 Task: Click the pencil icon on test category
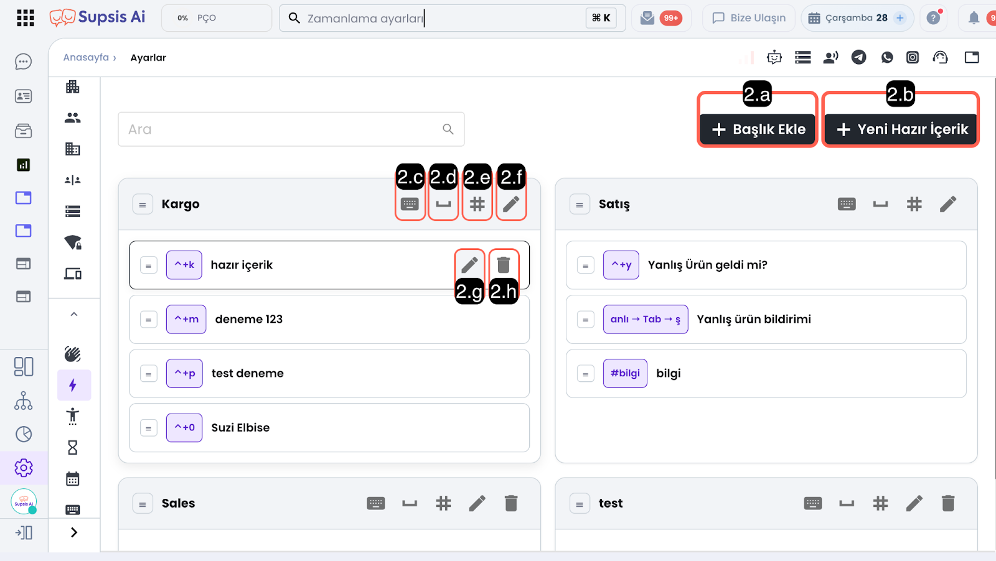coord(914,503)
